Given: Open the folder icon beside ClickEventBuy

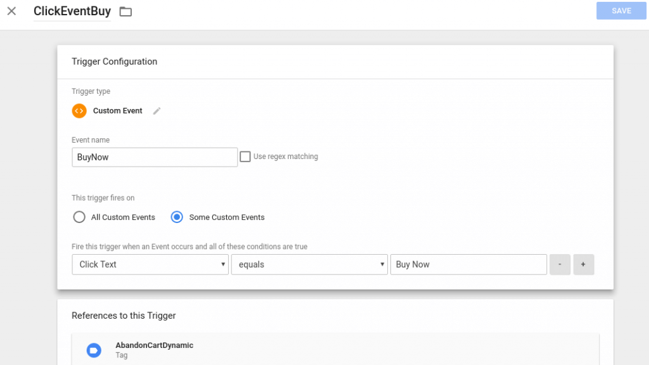Looking at the screenshot, I should click(x=125, y=11).
